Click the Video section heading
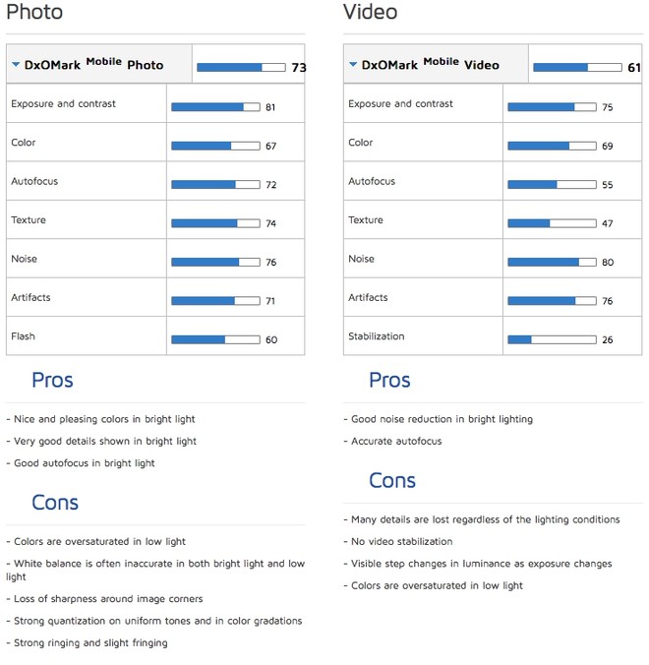 pos(371,13)
